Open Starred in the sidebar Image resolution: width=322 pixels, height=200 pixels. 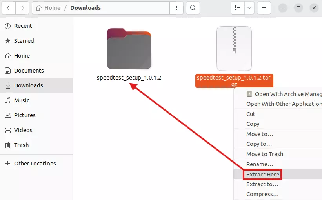coord(36,41)
